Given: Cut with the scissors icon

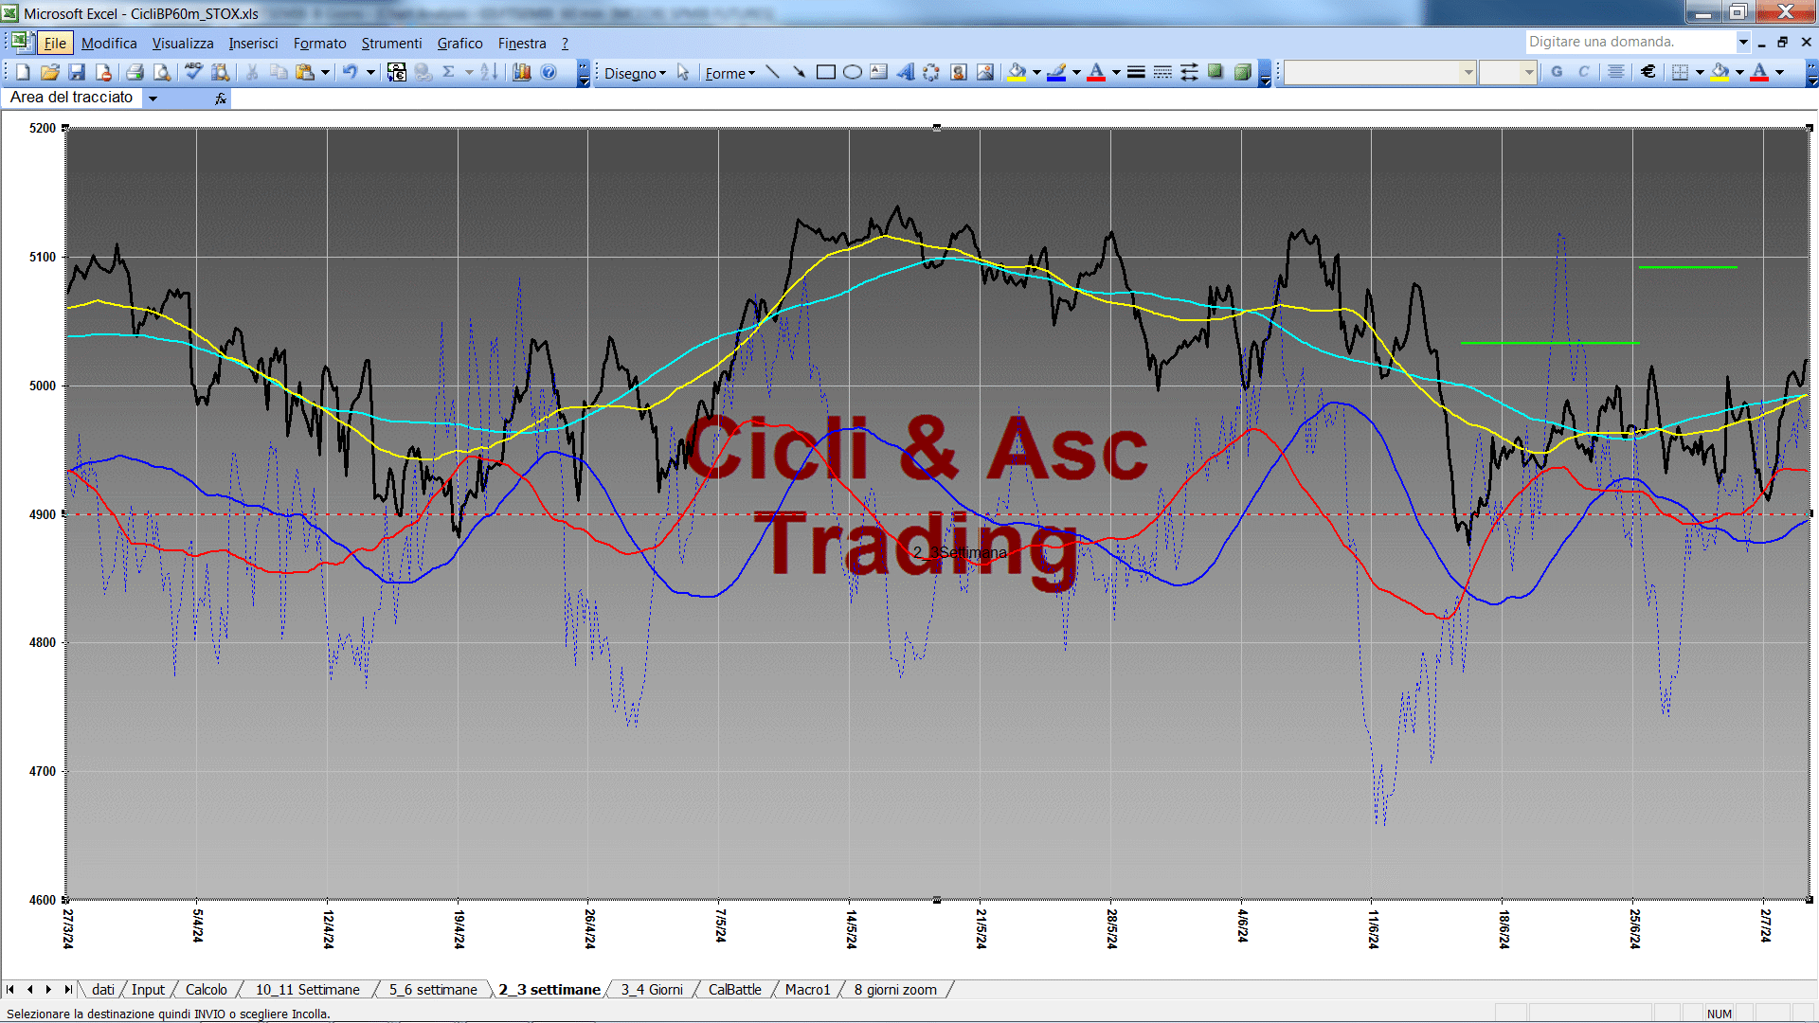Looking at the screenshot, I should click(x=252, y=73).
